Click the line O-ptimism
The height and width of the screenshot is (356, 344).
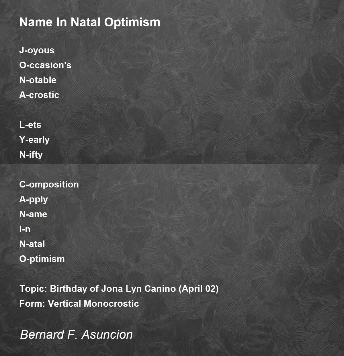(42, 259)
